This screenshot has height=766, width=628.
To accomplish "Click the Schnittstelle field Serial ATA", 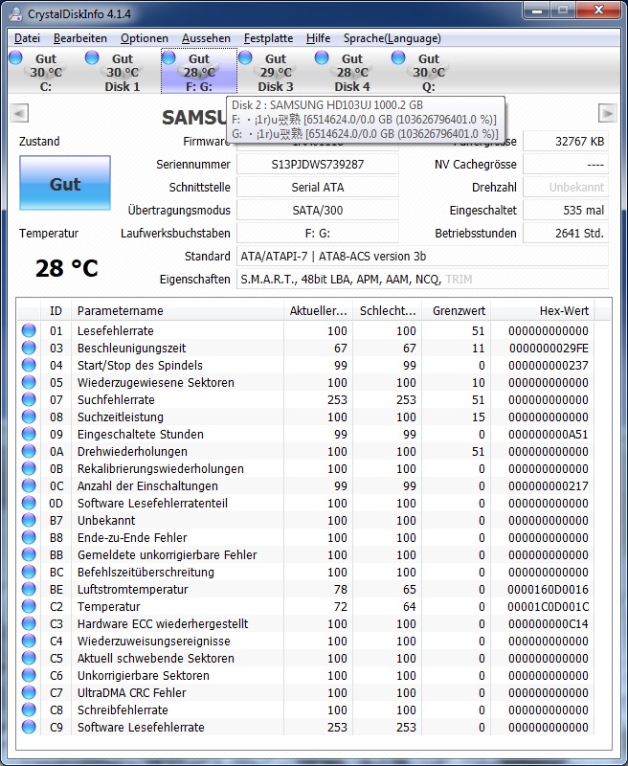I will (x=318, y=187).
